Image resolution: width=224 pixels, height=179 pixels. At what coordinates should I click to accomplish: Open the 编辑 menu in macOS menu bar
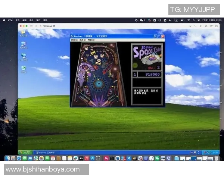click(x=24, y=20)
